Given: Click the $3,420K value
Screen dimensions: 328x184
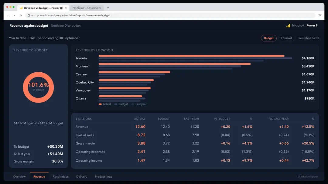Looking at the screenshot, I should (308, 66).
